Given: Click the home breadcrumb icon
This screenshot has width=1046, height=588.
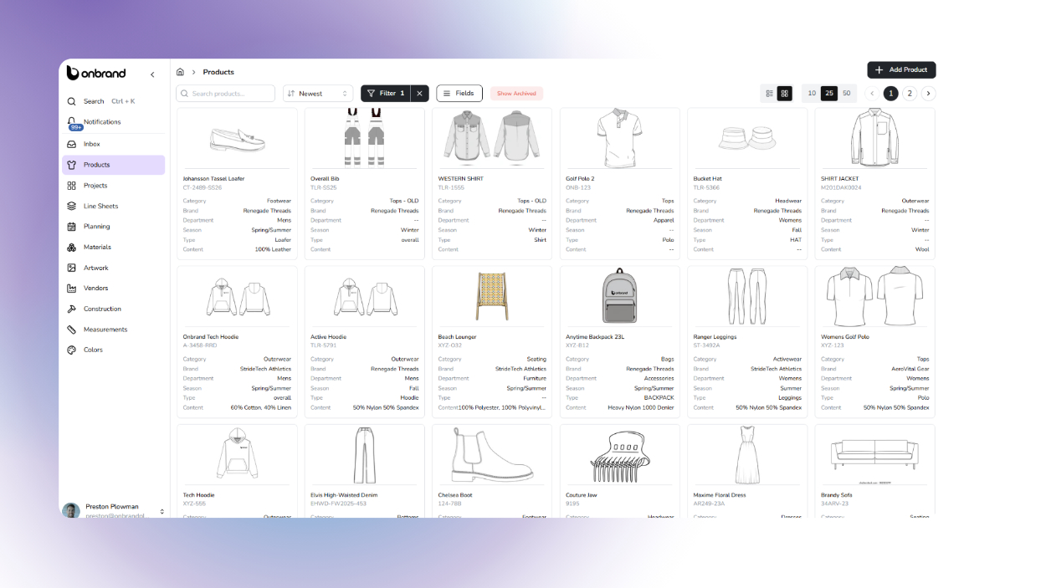Looking at the screenshot, I should pyautogui.click(x=180, y=72).
